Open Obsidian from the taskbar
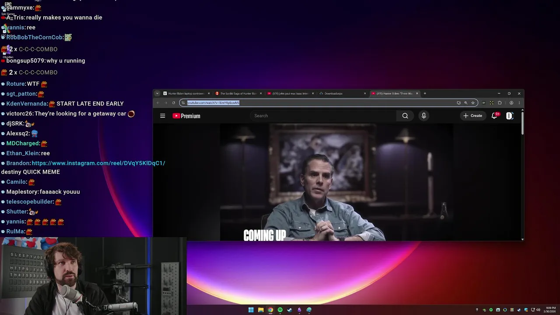Image resolution: width=560 pixels, height=315 pixels. [x=299, y=310]
